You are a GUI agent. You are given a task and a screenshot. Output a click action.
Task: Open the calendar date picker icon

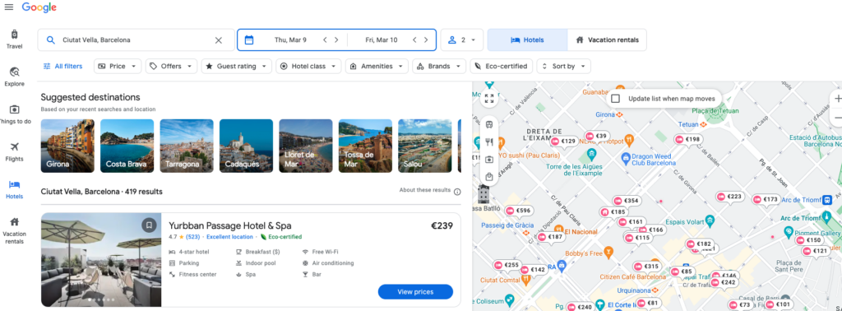[248, 39]
